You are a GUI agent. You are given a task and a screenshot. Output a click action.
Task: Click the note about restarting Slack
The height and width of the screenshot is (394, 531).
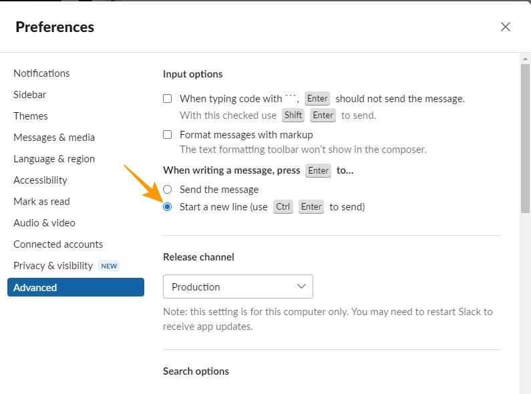(328, 319)
